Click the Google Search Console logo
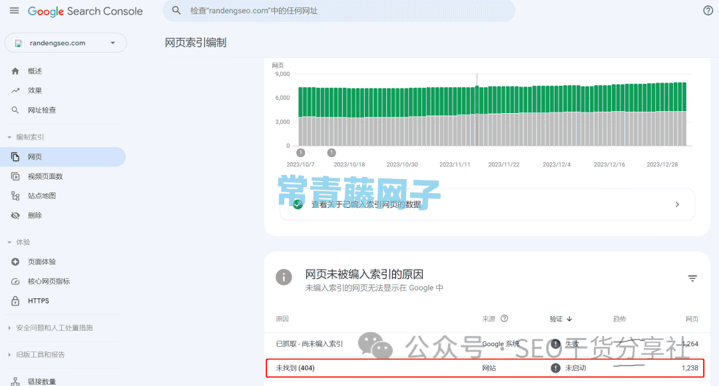This screenshot has height=386, width=719. (85, 11)
